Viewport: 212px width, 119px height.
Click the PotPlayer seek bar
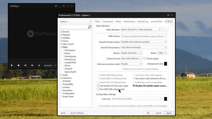point(32,59)
